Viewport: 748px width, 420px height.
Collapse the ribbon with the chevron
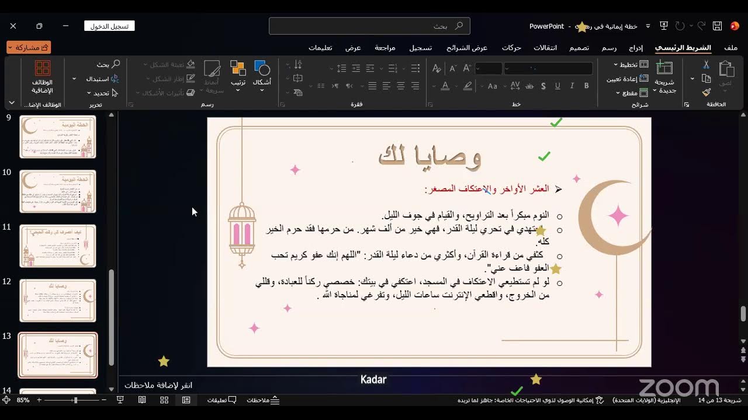(x=11, y=103)
